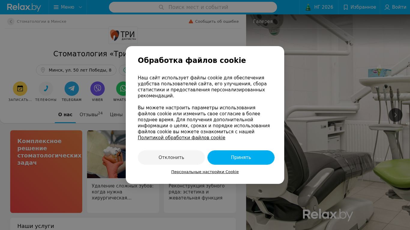410x230 pixels.
Task: Open the address Минск, ул. 50 лет Победы, 8
Action: pyautogui.click(x=76, y=70)
